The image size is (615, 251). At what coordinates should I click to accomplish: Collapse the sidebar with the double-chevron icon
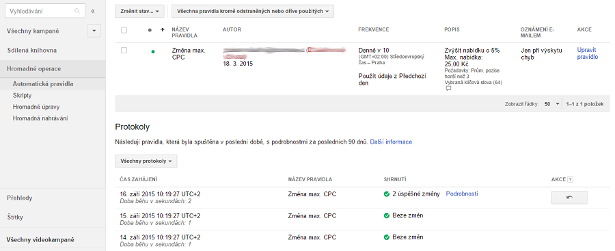[x=93, y=12]
